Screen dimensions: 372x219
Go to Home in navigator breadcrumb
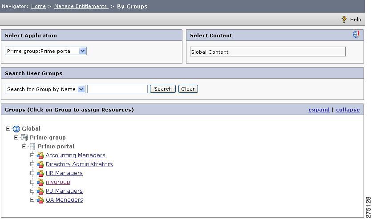[x=38, y=6]
